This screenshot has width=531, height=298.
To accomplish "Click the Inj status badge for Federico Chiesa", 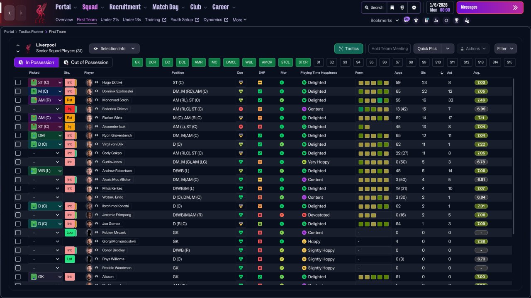I will point(69,109).
